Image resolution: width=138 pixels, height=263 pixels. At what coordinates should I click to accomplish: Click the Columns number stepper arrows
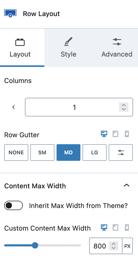point(124,107)
